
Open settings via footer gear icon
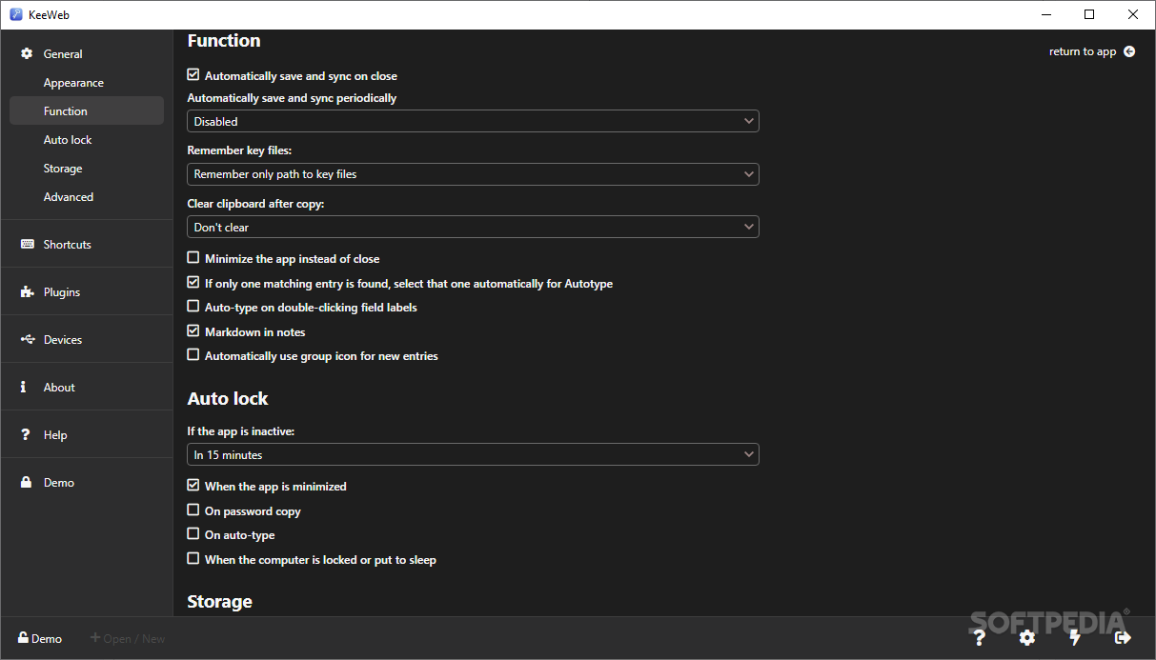pos(1026,638)
